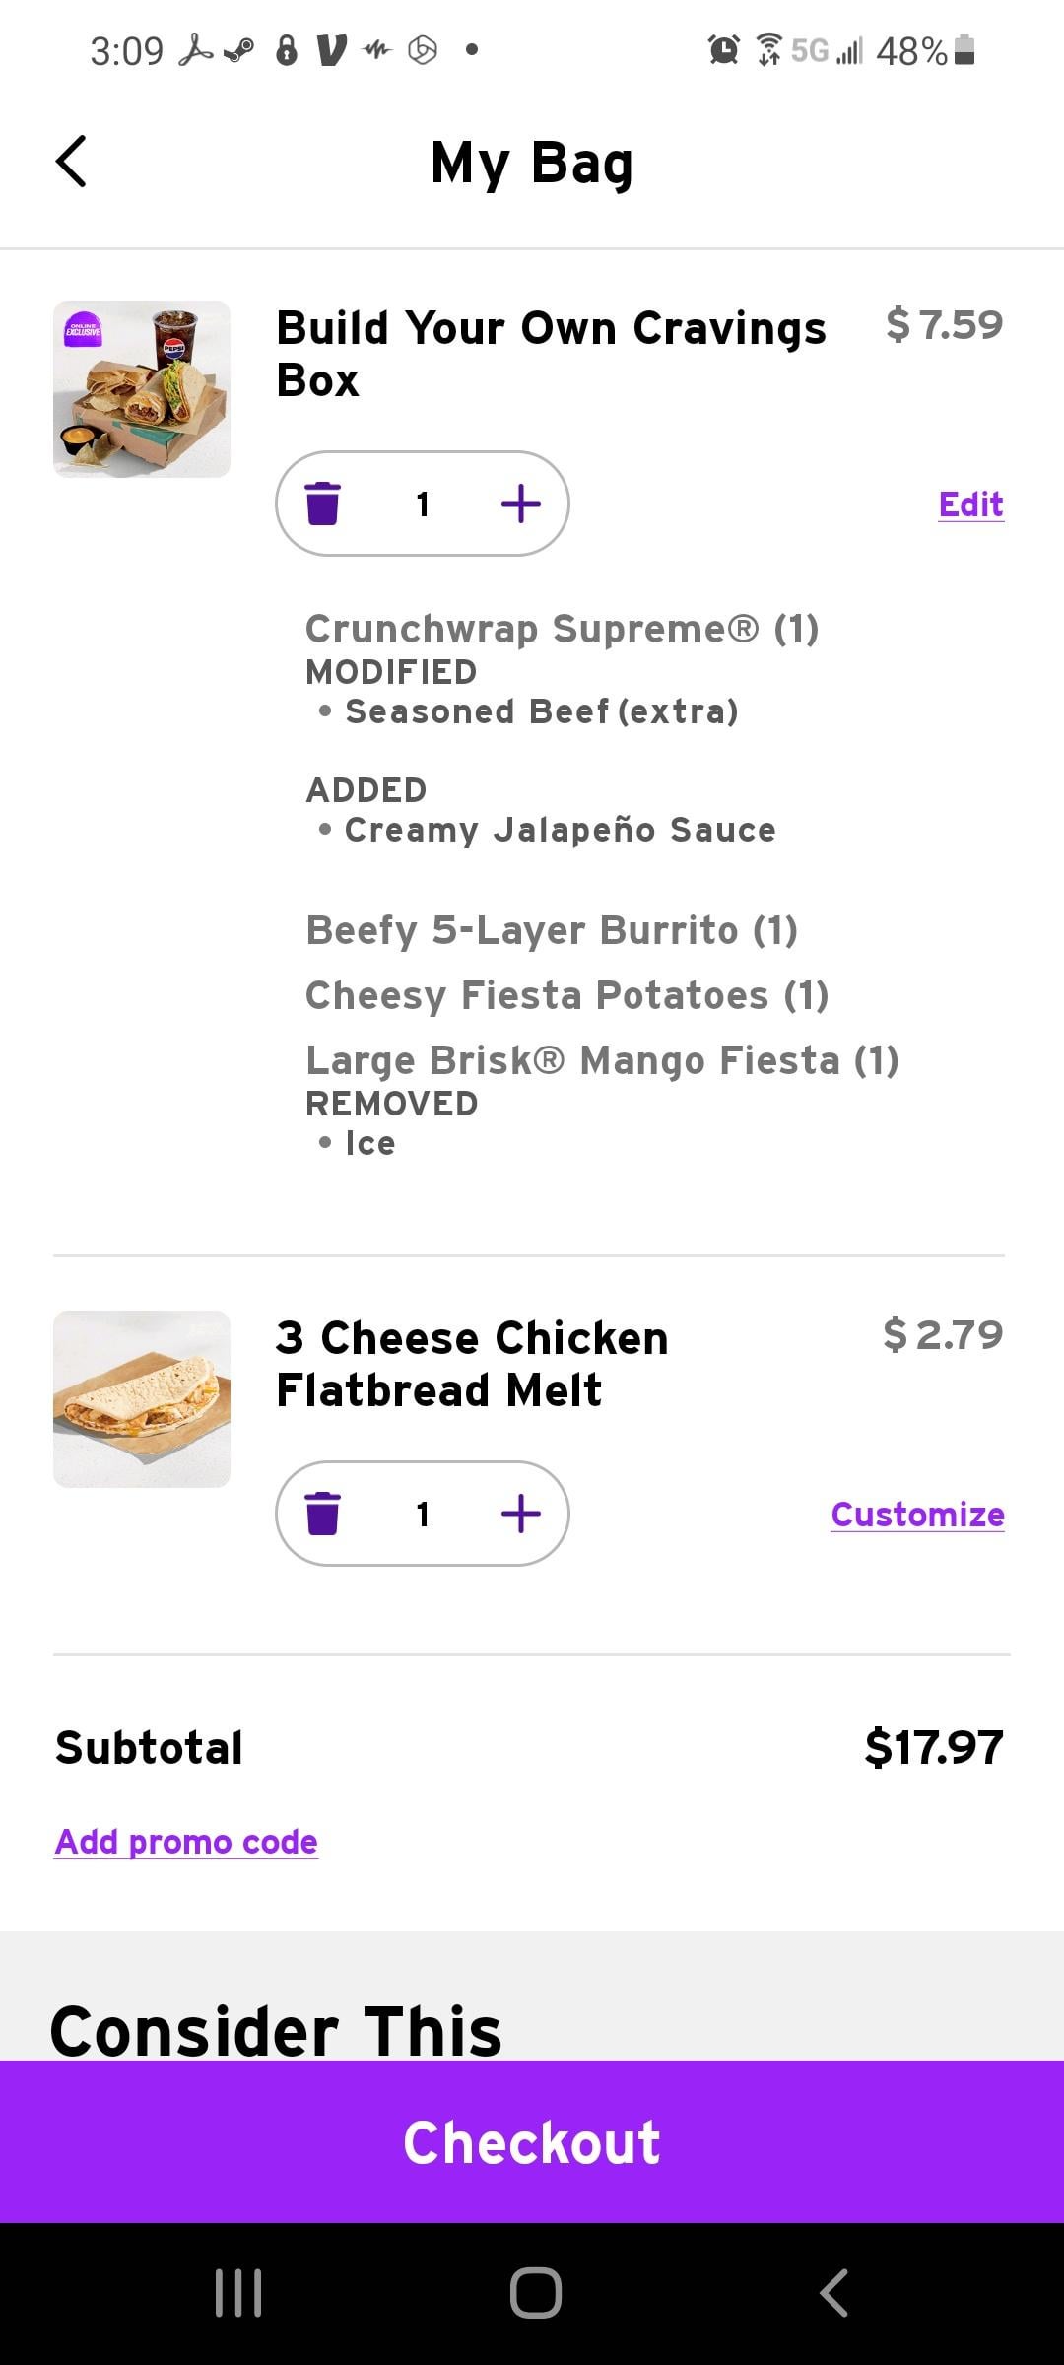
Task: Tap the Build Your Own Cravings Box title
Action: 550,354
